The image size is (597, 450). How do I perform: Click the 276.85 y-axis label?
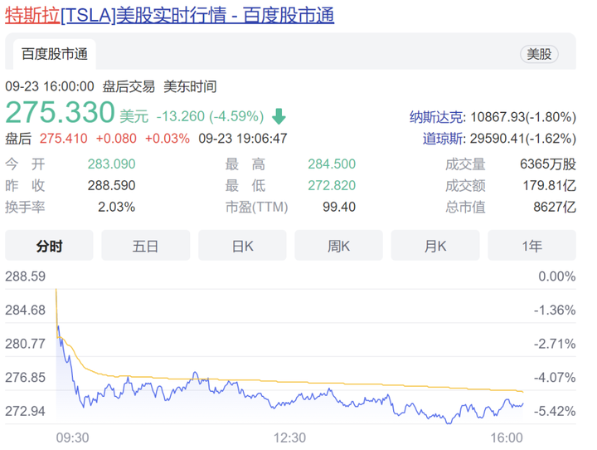(25, 378)
